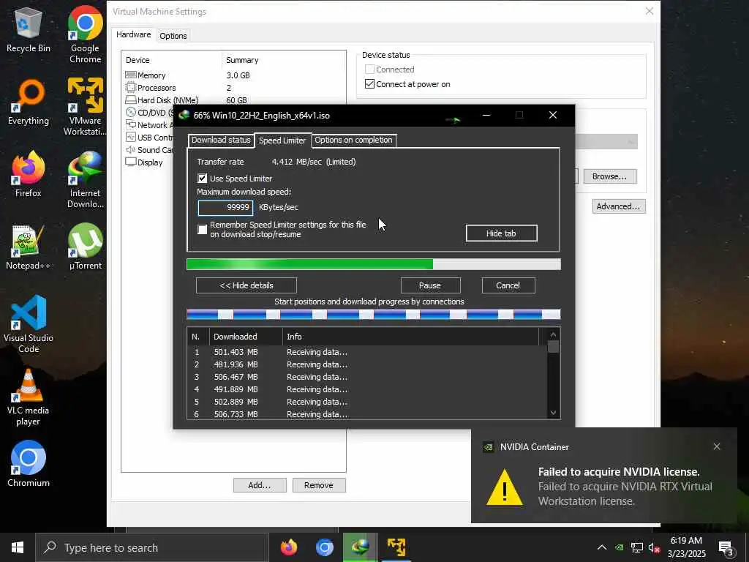The width and height of the screenshot is (749, 562).
Task: Open Internet Download Manager desktop shortcut
Action: point(85,180)
